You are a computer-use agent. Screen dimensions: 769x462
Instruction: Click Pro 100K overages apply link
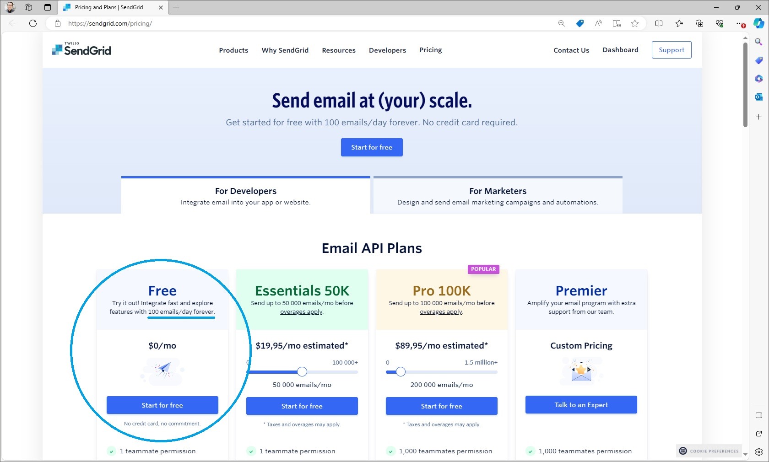pyautogui.click(x=441, y=312)
